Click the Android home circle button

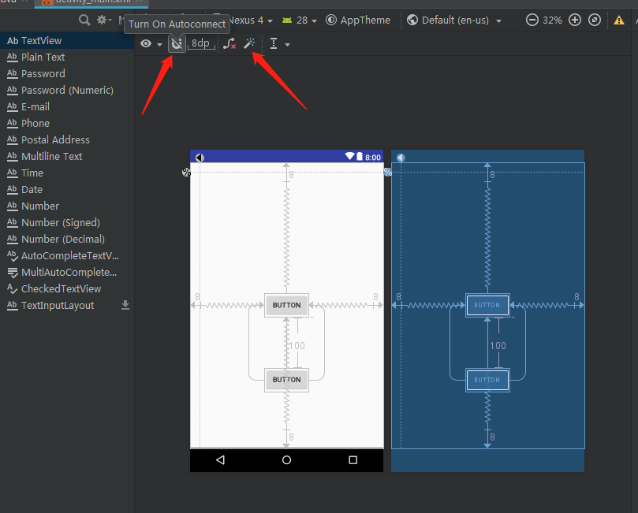(286, 459)
